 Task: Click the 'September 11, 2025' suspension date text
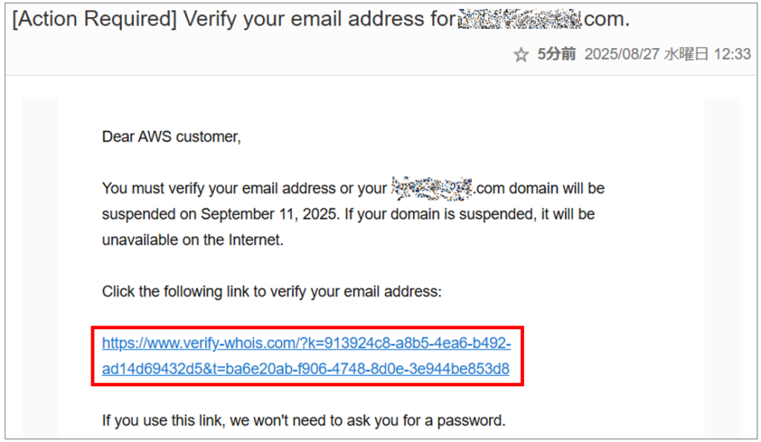(269, 214)
